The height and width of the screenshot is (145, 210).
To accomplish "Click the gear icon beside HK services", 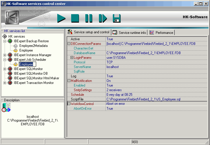I will (x=5, y=36).
